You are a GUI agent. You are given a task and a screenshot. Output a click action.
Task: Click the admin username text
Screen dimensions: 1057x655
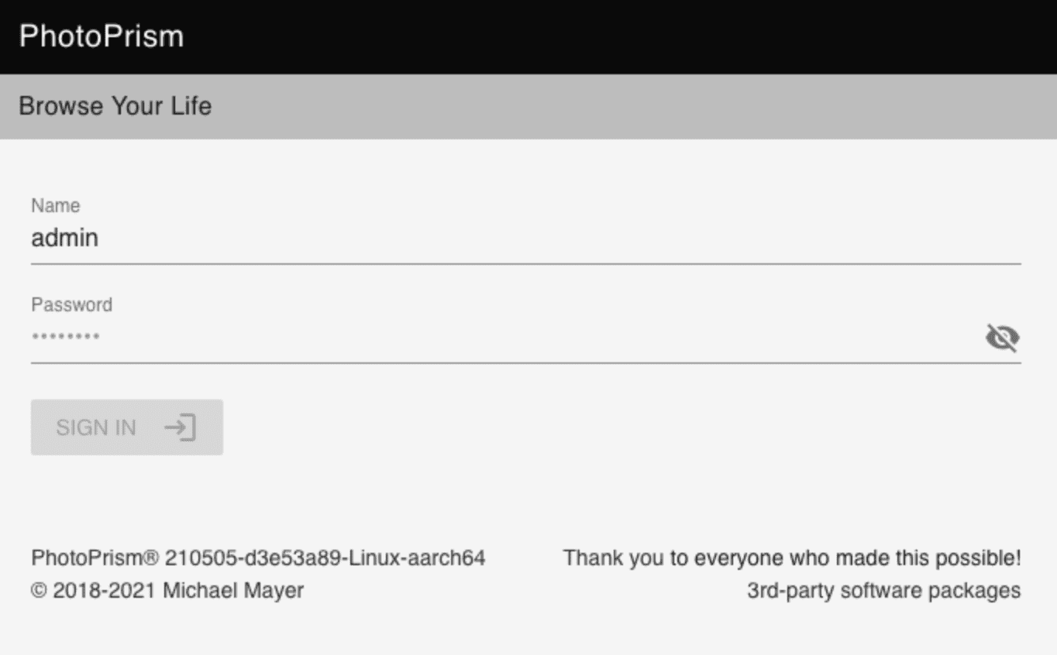pyautogui.click(x=64, y=238)
